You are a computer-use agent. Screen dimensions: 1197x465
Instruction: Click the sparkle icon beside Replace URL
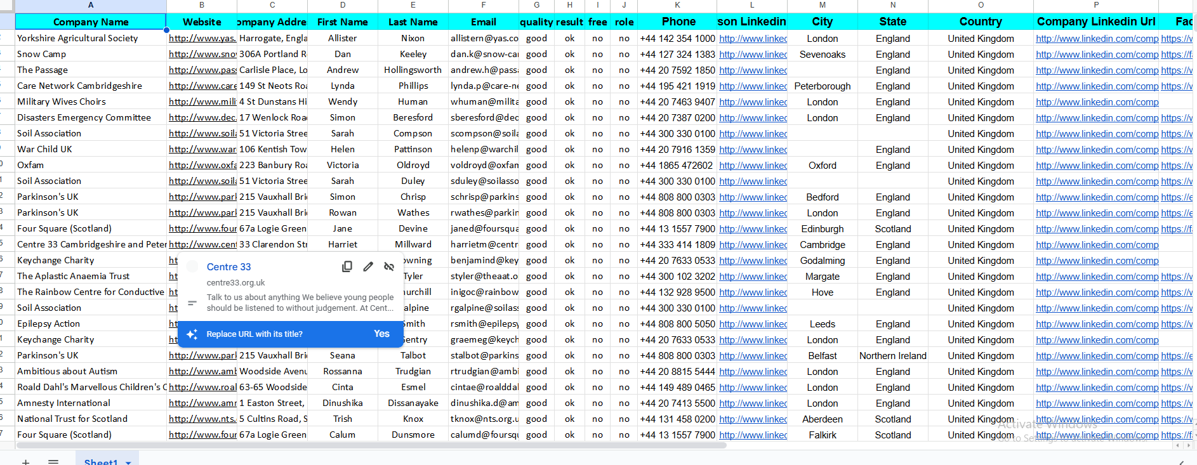coord(192,334)
